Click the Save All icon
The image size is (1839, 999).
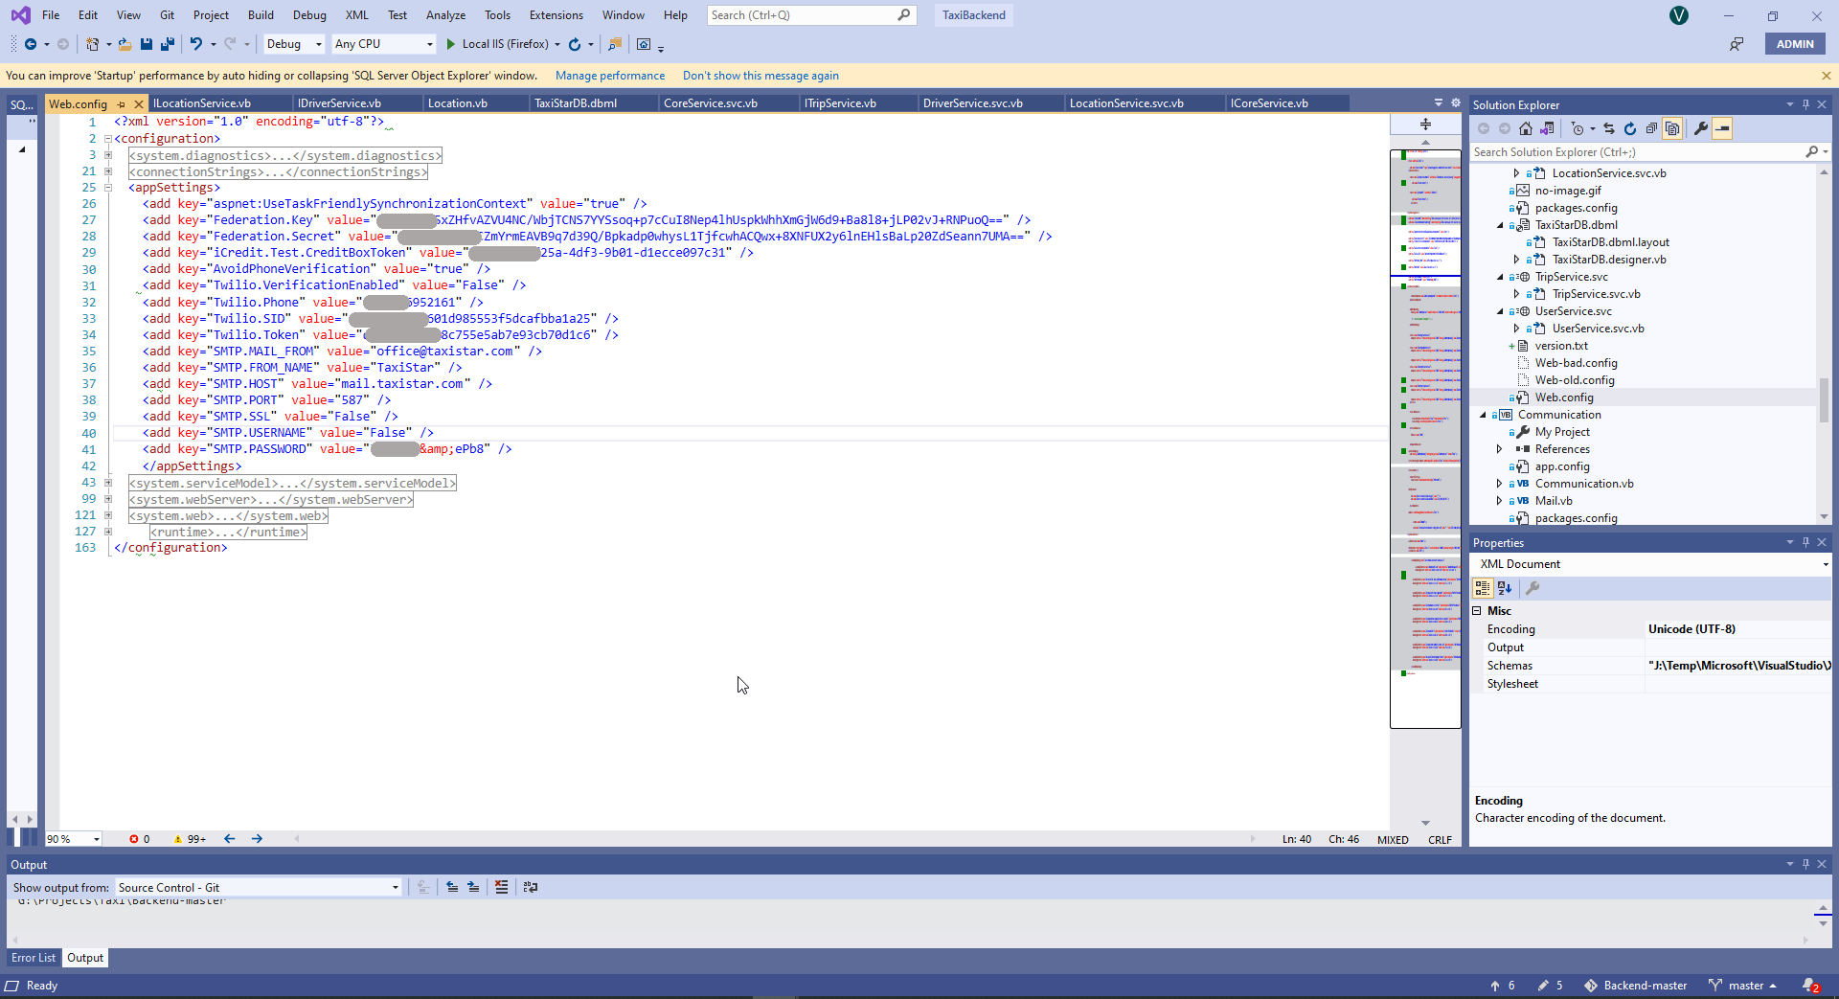tap(167, 44)
